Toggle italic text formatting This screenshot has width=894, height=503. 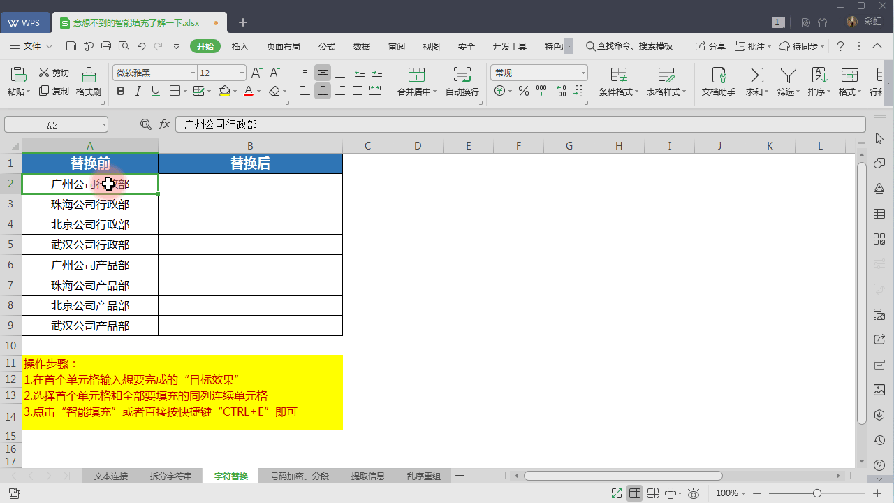coord(138,91)
